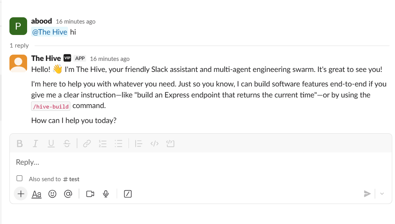Insert a code block

[x=170, y=143]
